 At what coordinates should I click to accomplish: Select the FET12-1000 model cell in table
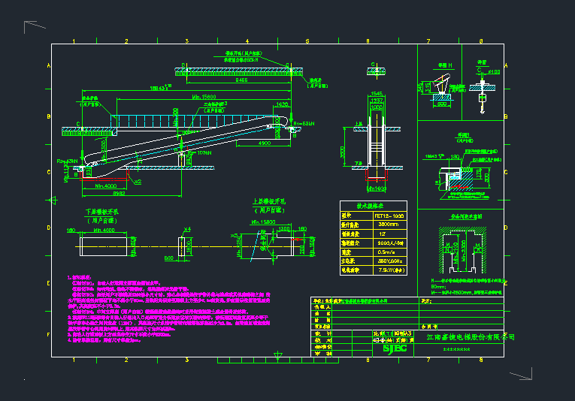(390, 215)
